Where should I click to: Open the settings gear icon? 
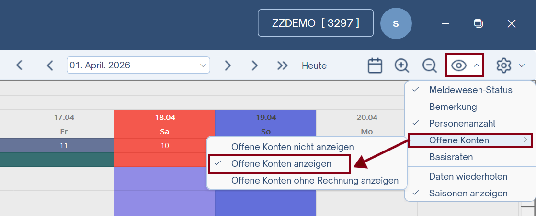tap(503, 65)
